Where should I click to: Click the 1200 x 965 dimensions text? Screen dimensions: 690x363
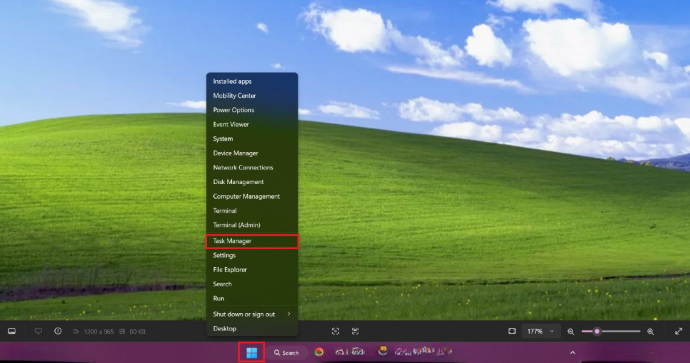pyautogui.click(x=98, y=332)
